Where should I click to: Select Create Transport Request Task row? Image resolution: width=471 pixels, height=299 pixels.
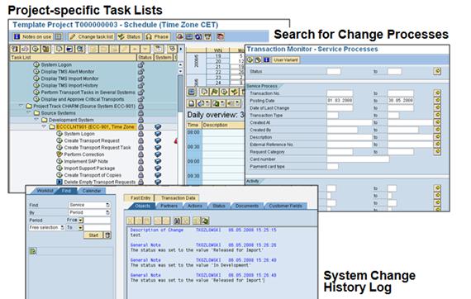pyautogui.click(x=98, y=147)
